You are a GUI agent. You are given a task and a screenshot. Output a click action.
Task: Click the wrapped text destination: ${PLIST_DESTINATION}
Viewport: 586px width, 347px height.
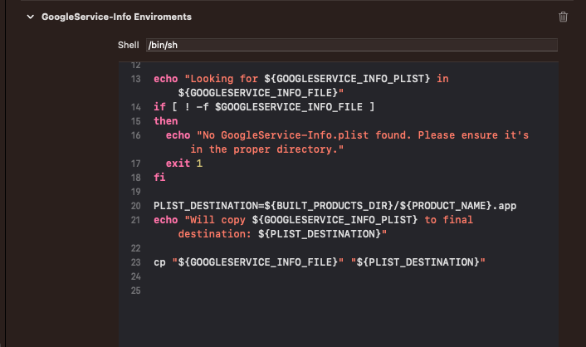click(x=282, y=234)
